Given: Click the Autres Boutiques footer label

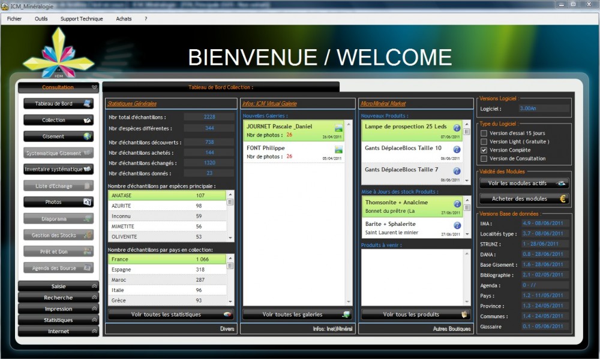Looking at the screenshot, I should coord(452,329).
